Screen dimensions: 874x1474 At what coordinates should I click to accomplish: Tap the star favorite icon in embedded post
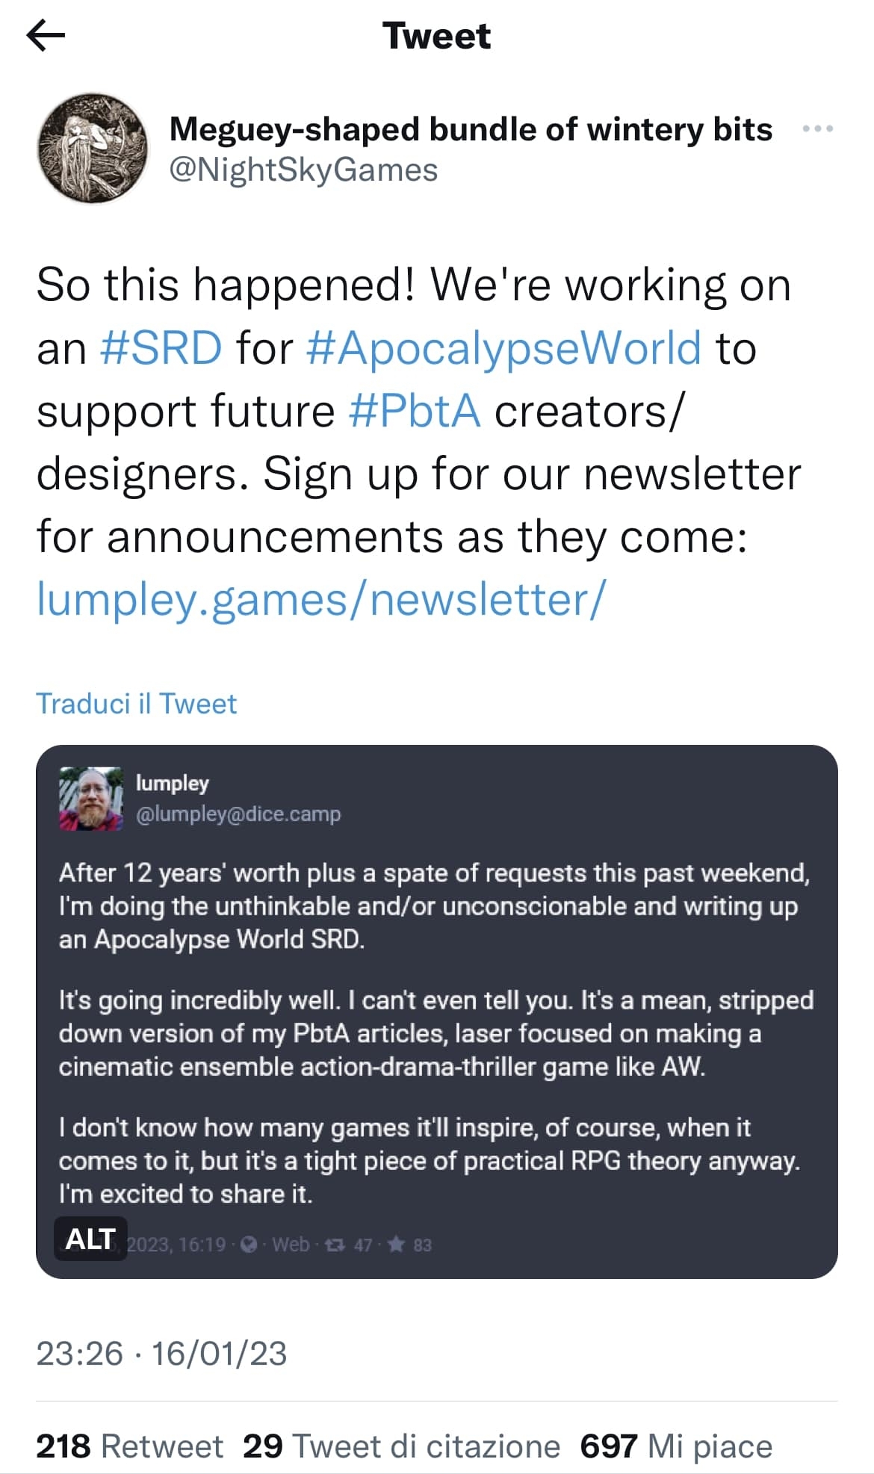[397, 1245]
